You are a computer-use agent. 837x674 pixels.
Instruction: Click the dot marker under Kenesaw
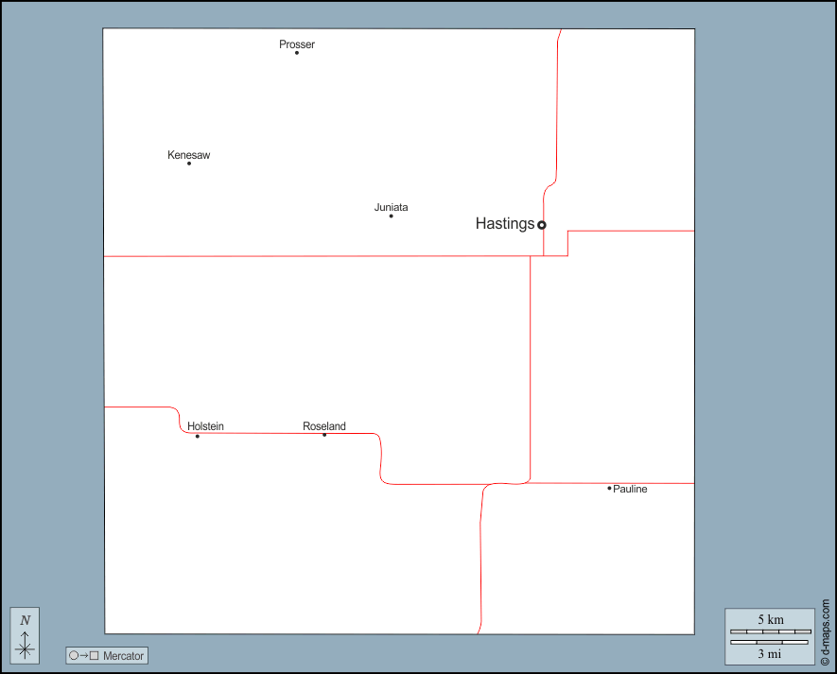[189, 164]
